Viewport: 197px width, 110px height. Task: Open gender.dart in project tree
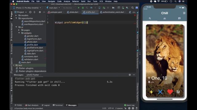(32, 36)
